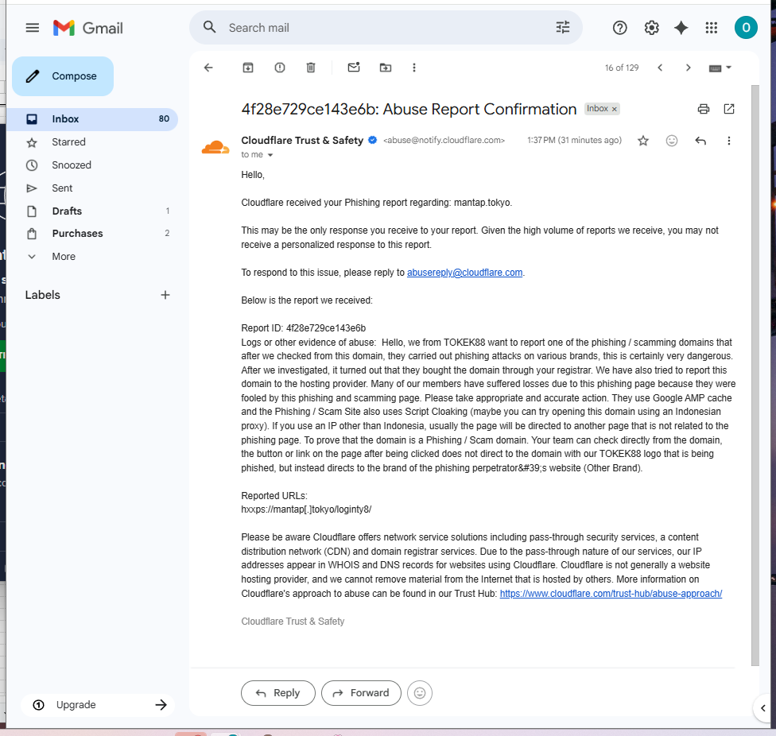Open email in new window
This screenshot has width=776, height=736.
[x=729, y=109]
